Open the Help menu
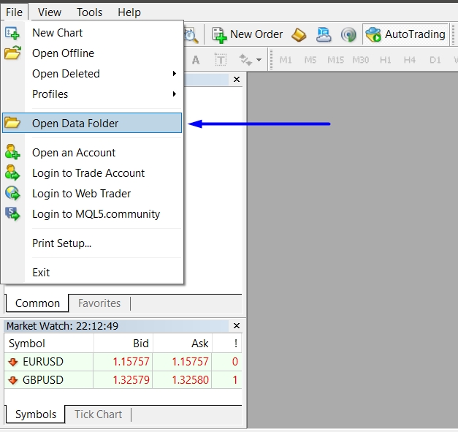The image size is (458, 432). (129, 12)
